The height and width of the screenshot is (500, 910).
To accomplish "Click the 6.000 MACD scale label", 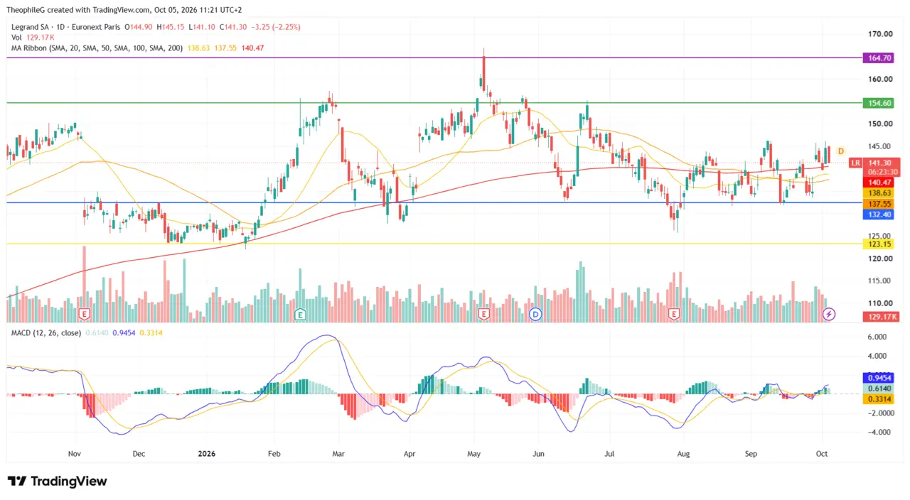I will [x=879, y=337].
